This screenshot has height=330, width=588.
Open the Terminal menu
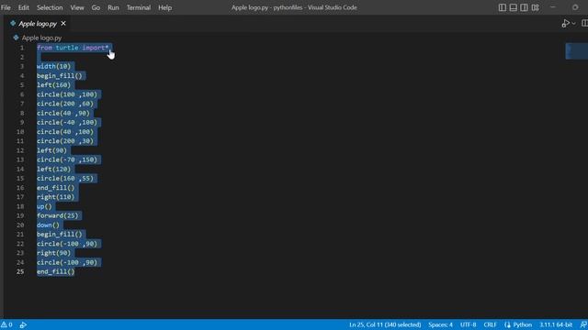[139, 7]
